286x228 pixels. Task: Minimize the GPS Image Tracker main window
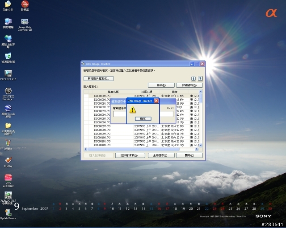click(192, 64)
